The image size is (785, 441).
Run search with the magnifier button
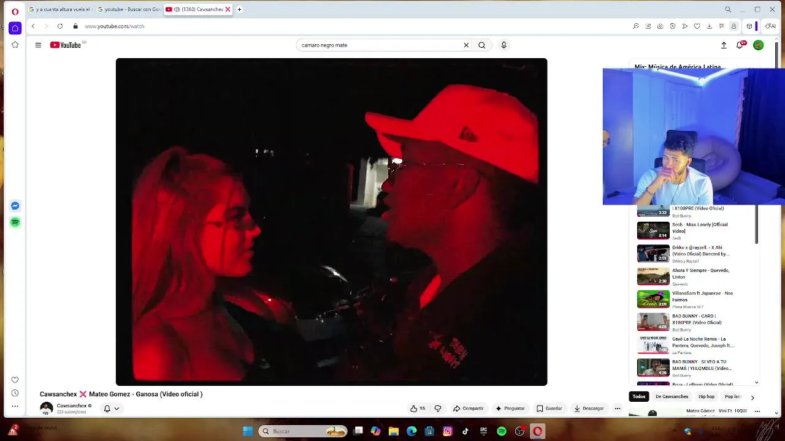[482, 45]
